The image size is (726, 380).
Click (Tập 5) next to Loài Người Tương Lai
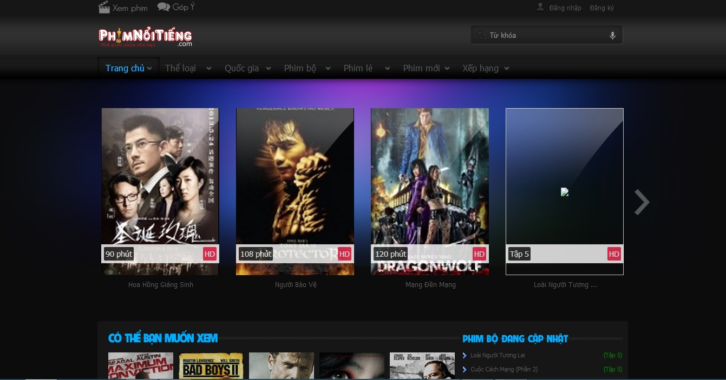pos(613,355)
